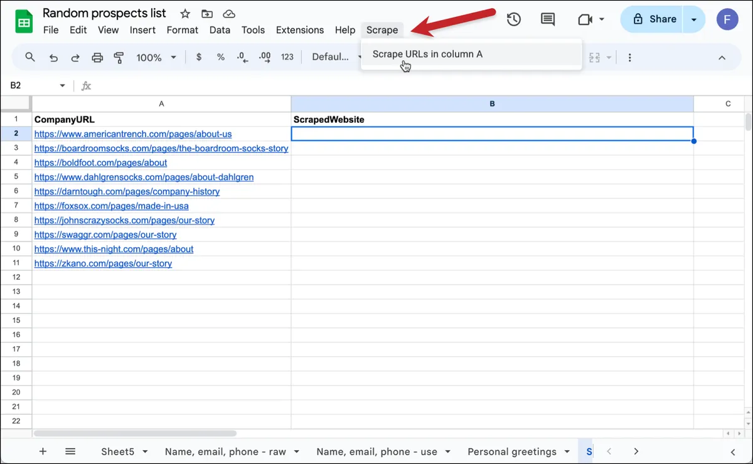This screenshot has height=464, width=753.
Task: Click the move to folder icon
Action: click(207, 14)
